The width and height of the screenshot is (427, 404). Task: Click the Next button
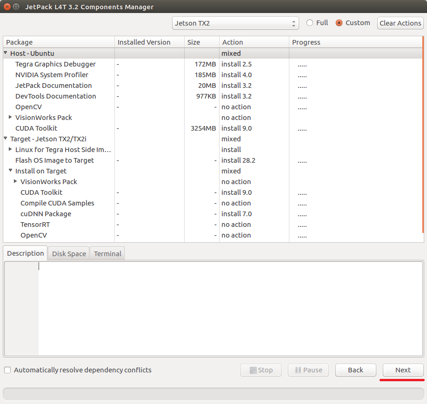[x=403, y=370]
